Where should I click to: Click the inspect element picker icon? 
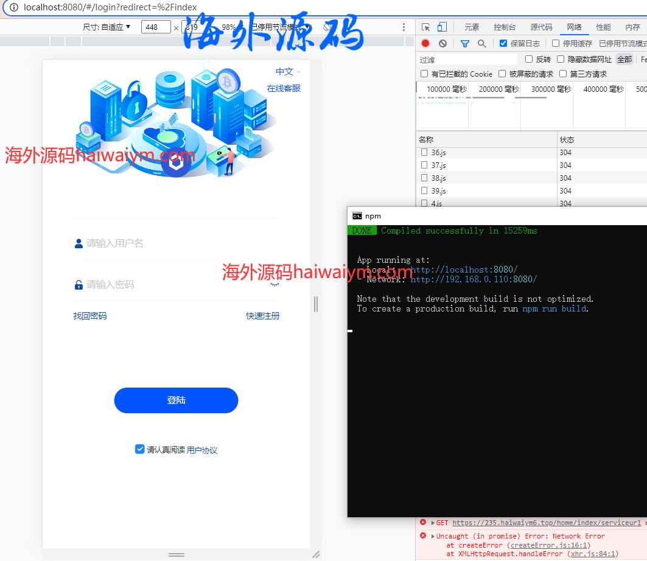click(x=425, y=27)
